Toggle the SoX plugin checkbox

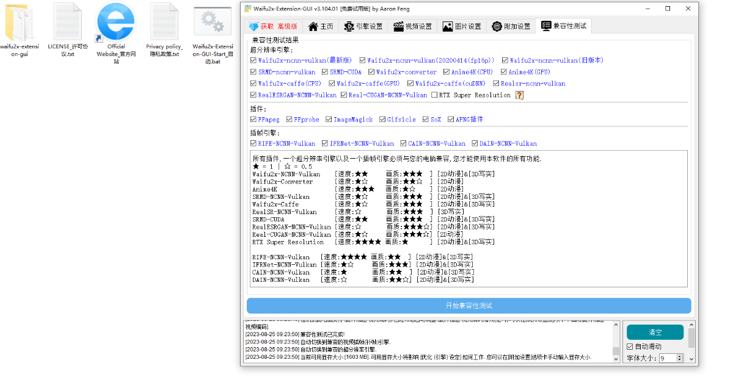tap(426, 120)
